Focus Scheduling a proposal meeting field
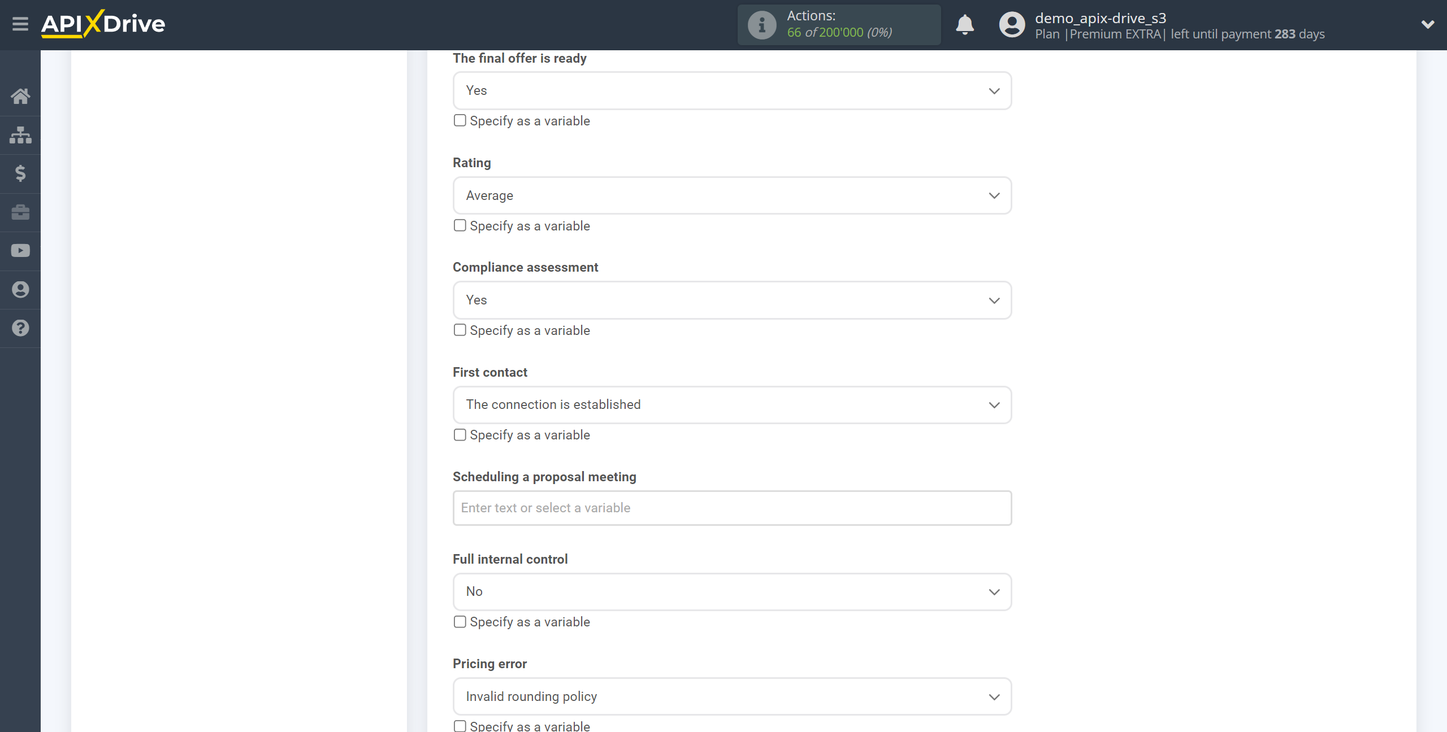Screen dimensions: 1447x732 coord(732,508)
